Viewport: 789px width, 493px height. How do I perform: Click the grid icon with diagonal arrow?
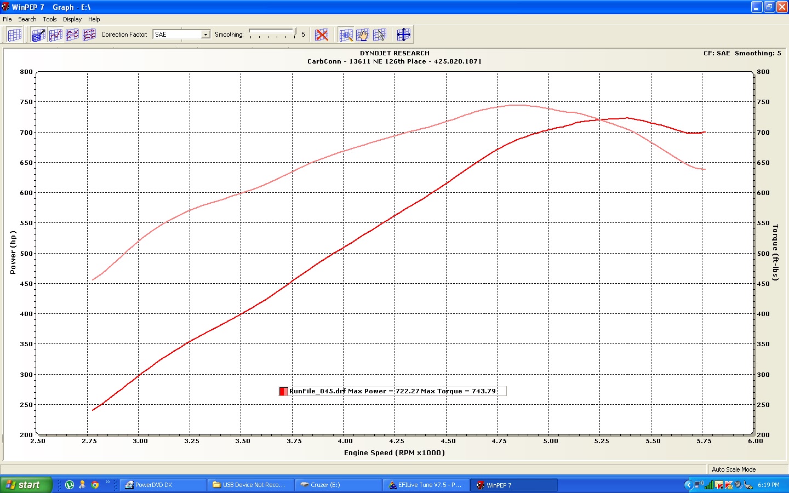coord(38,35)
